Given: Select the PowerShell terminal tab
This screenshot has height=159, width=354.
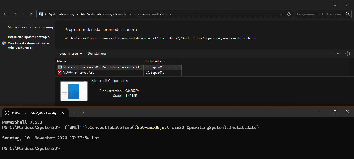Looking at the screenshot, I should (x=33, y=113).
